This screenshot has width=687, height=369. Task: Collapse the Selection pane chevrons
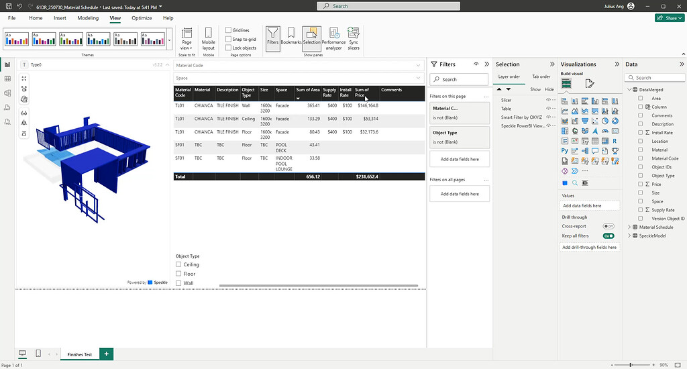tap(552, 64)
